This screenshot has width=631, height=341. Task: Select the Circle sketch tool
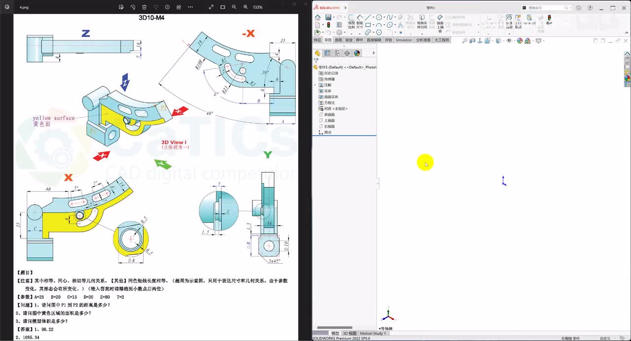click(379, 17)
